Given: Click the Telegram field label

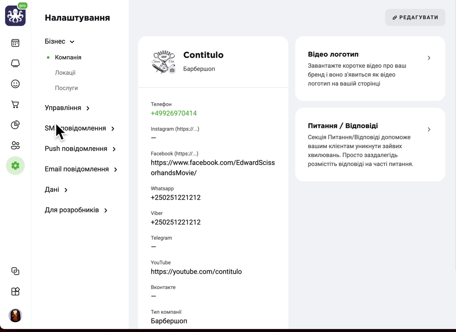Looking at the screenshot, I should [162, 238].
